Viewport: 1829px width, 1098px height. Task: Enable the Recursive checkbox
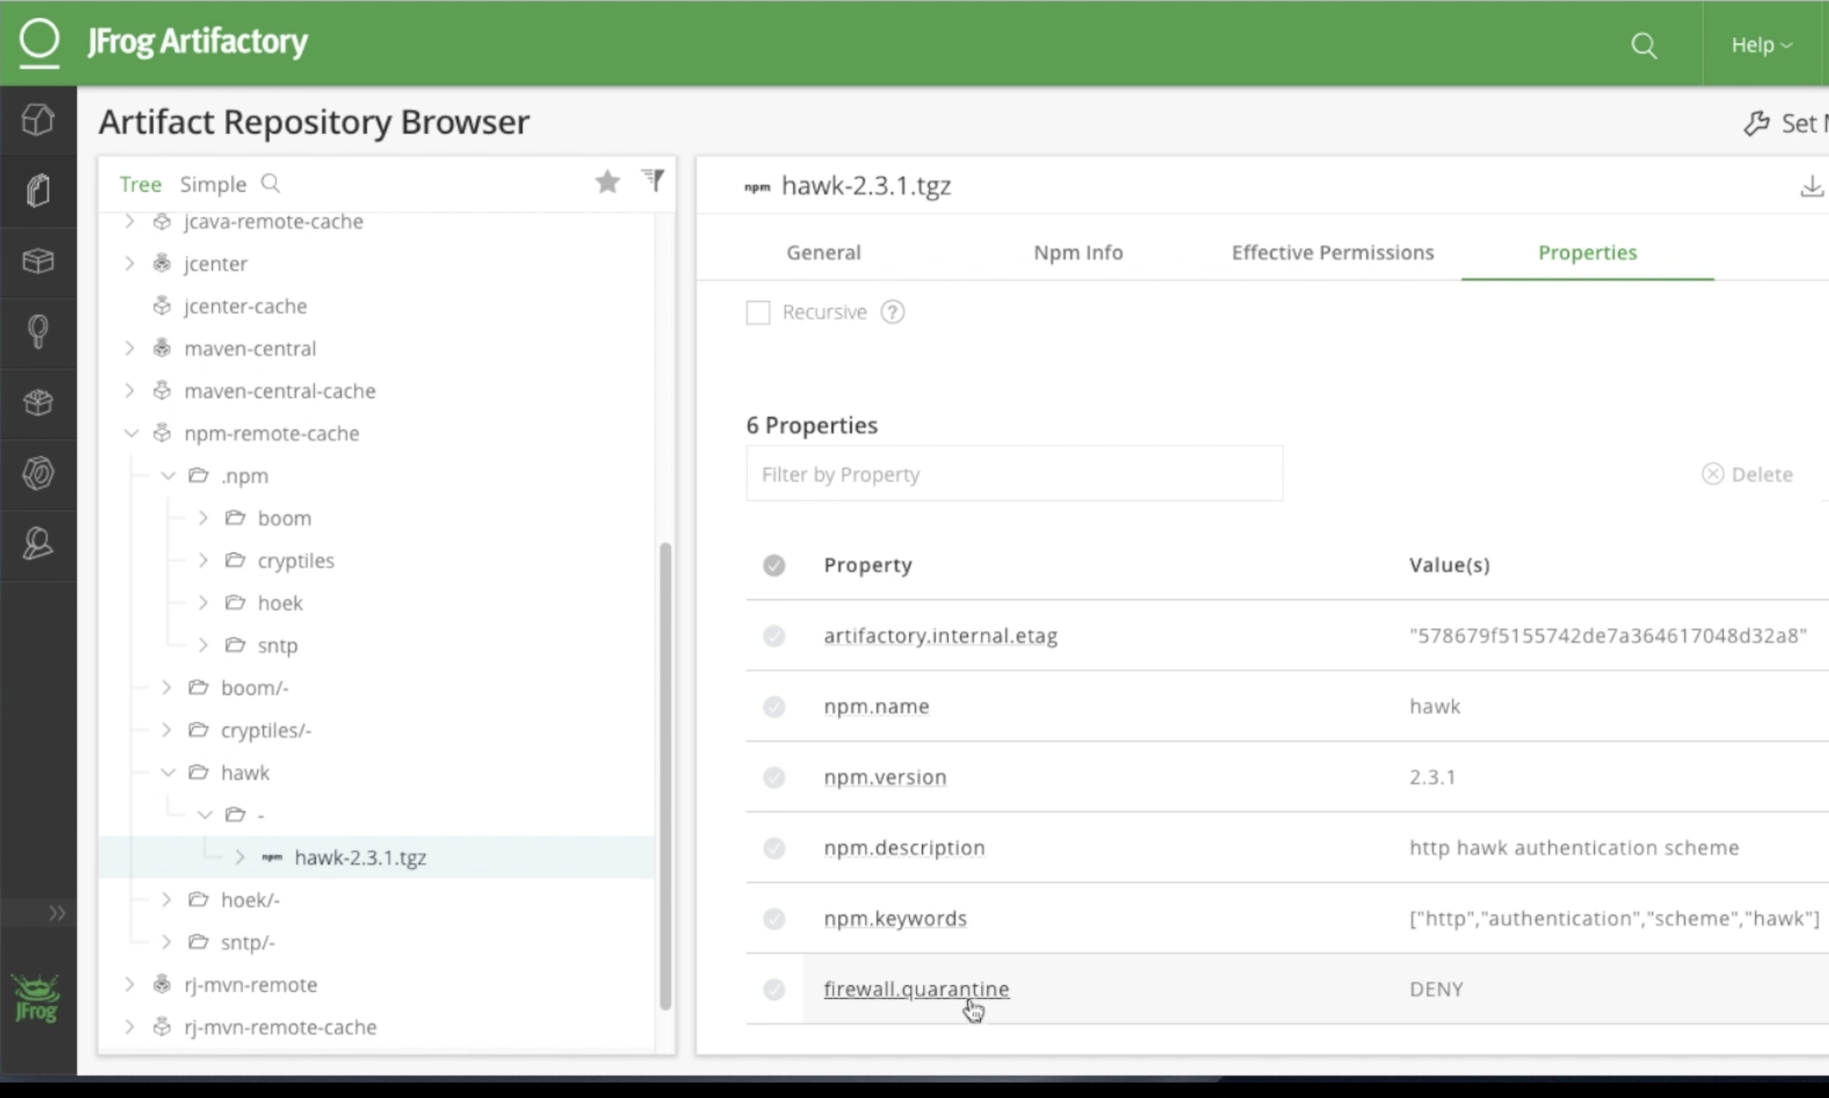(x=757, y=312)
